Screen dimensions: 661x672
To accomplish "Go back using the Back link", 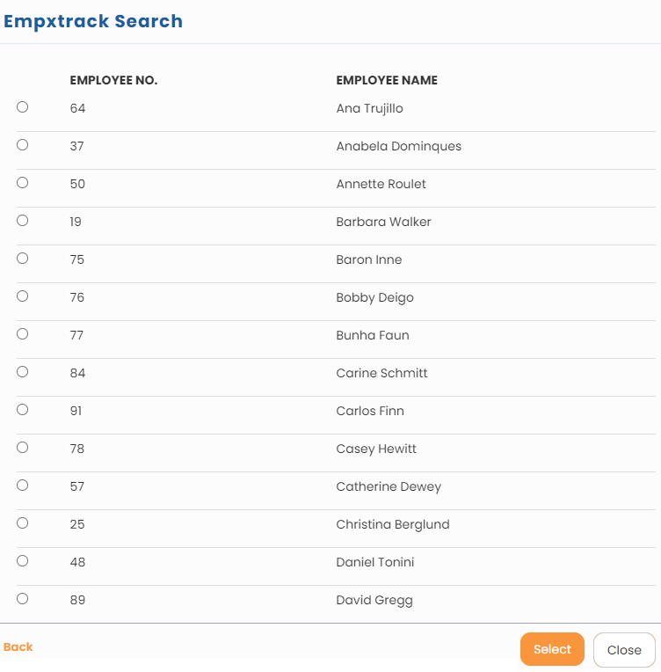I will click(18, 647).
